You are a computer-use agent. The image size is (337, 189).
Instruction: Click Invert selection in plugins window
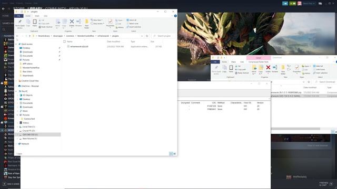tap(134, 27)
